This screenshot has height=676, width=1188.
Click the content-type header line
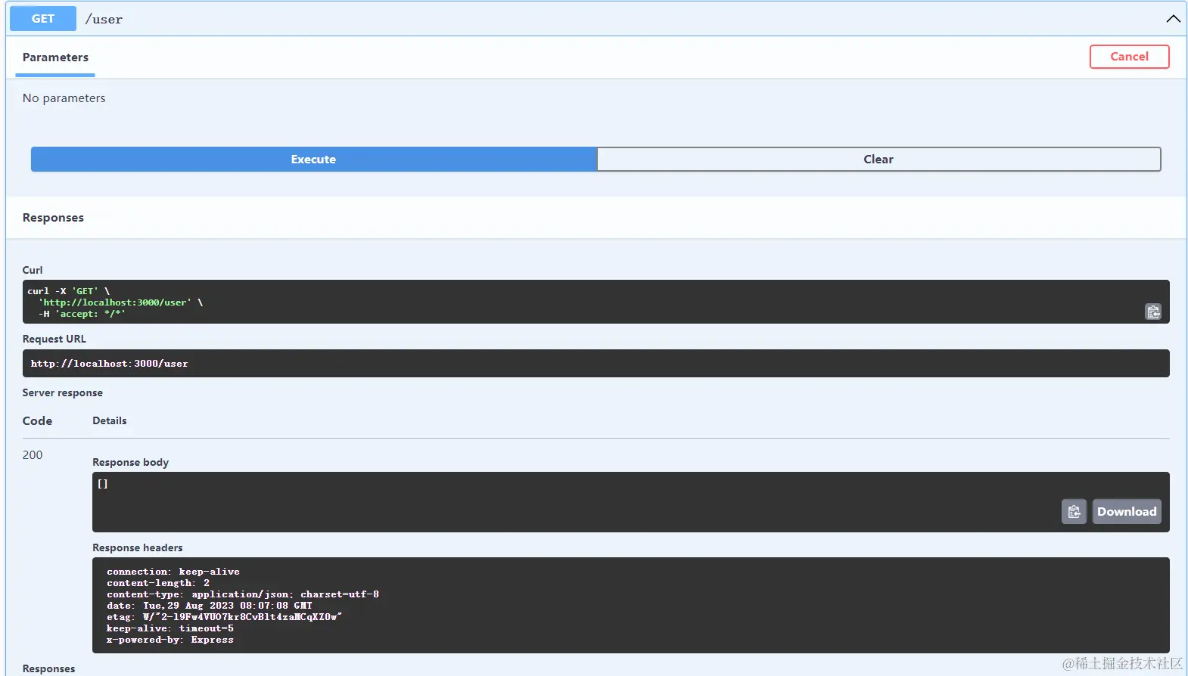pyautogui.click(x=243, y=594)
